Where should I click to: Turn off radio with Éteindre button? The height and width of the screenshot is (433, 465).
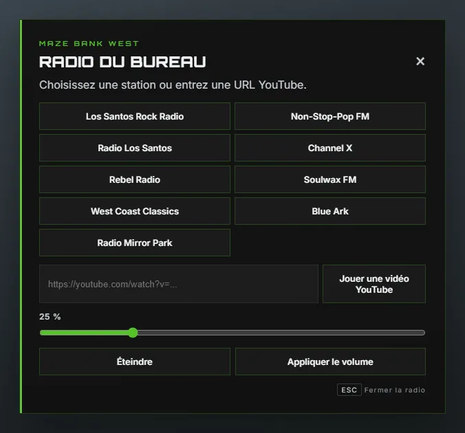coord(135,362)
